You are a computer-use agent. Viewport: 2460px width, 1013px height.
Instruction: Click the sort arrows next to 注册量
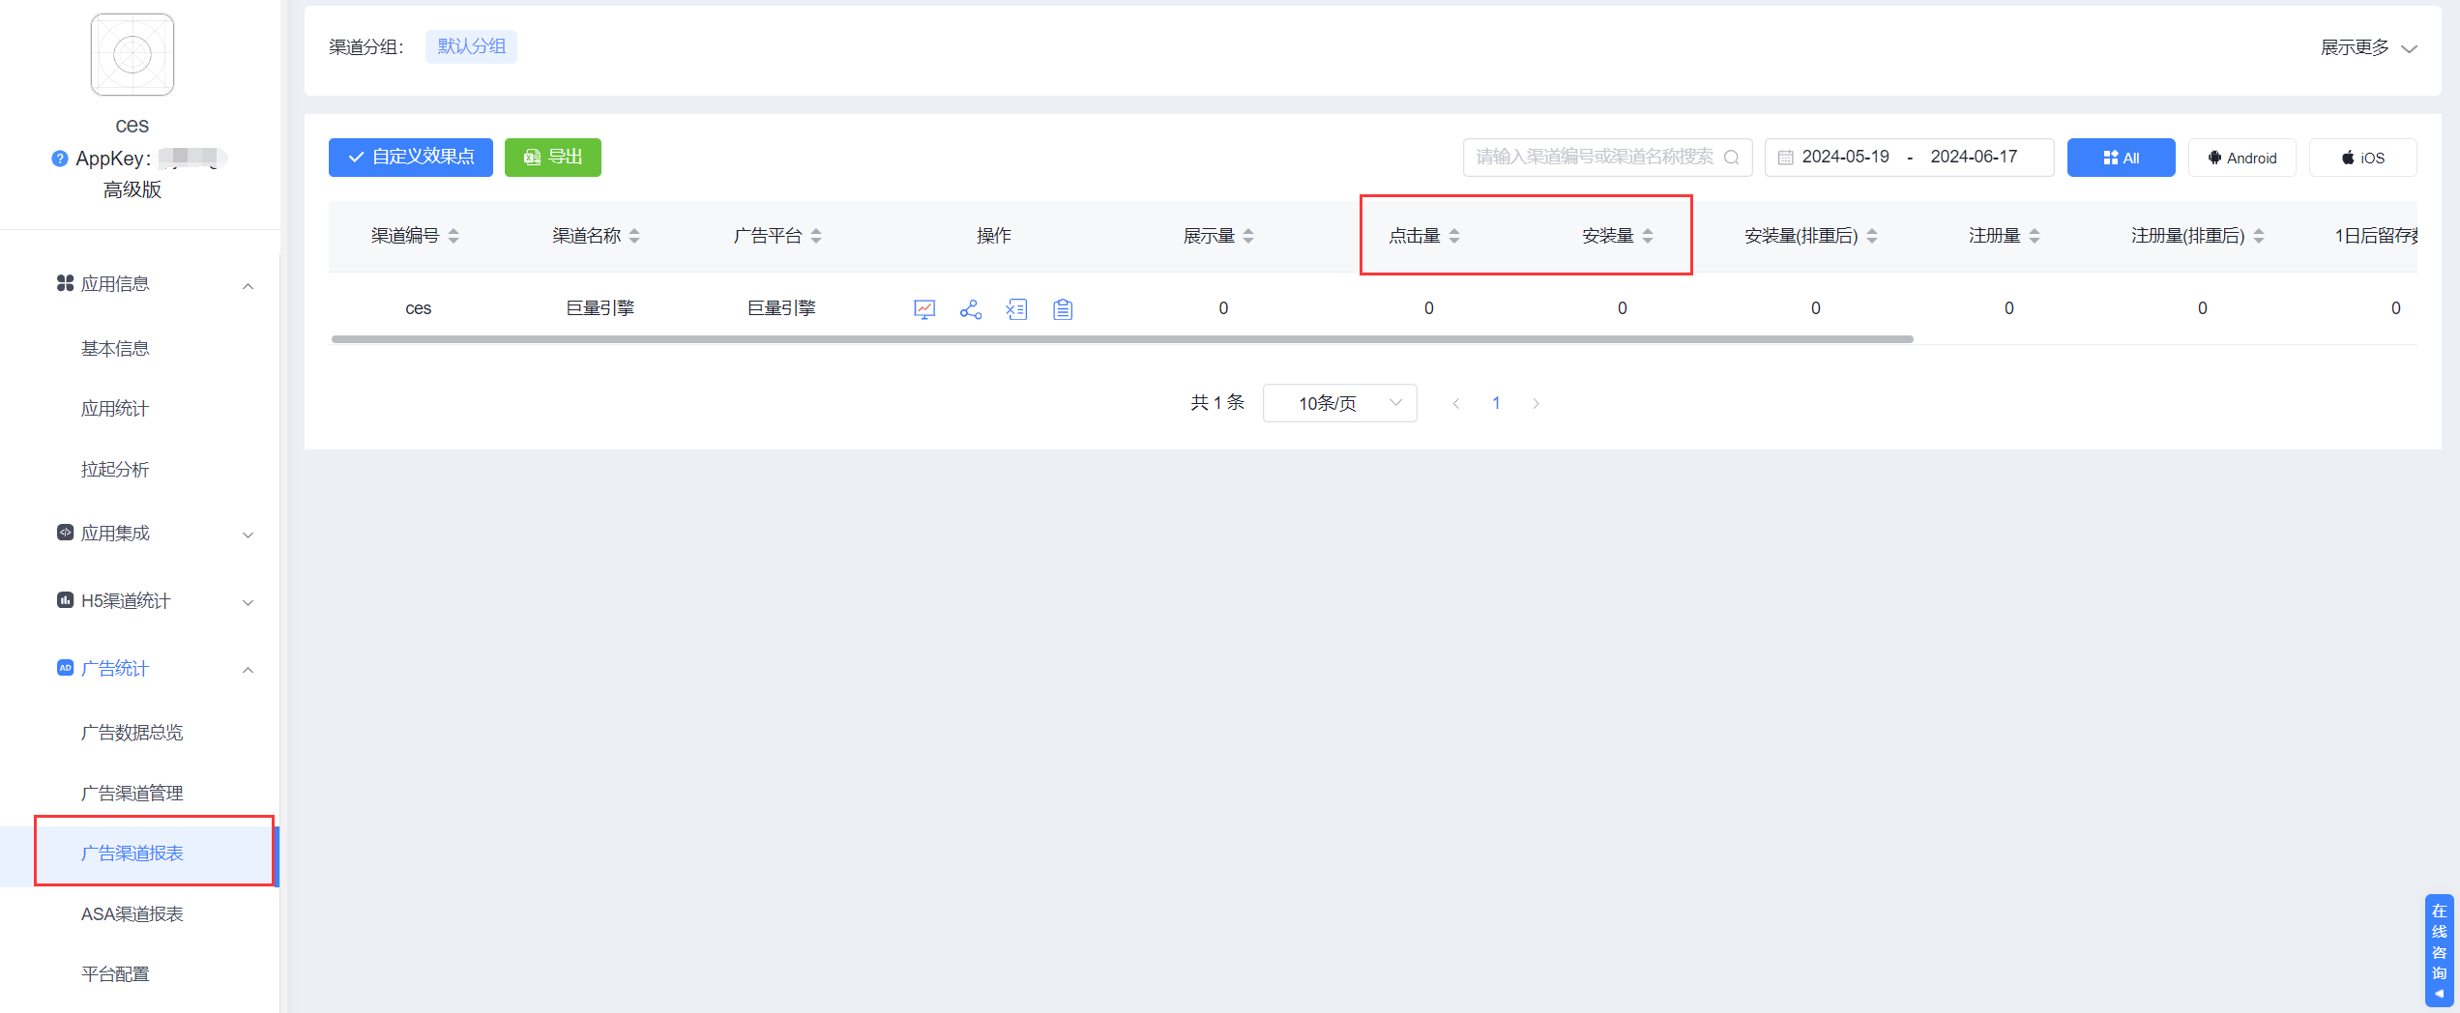(x=2035, y=236)
